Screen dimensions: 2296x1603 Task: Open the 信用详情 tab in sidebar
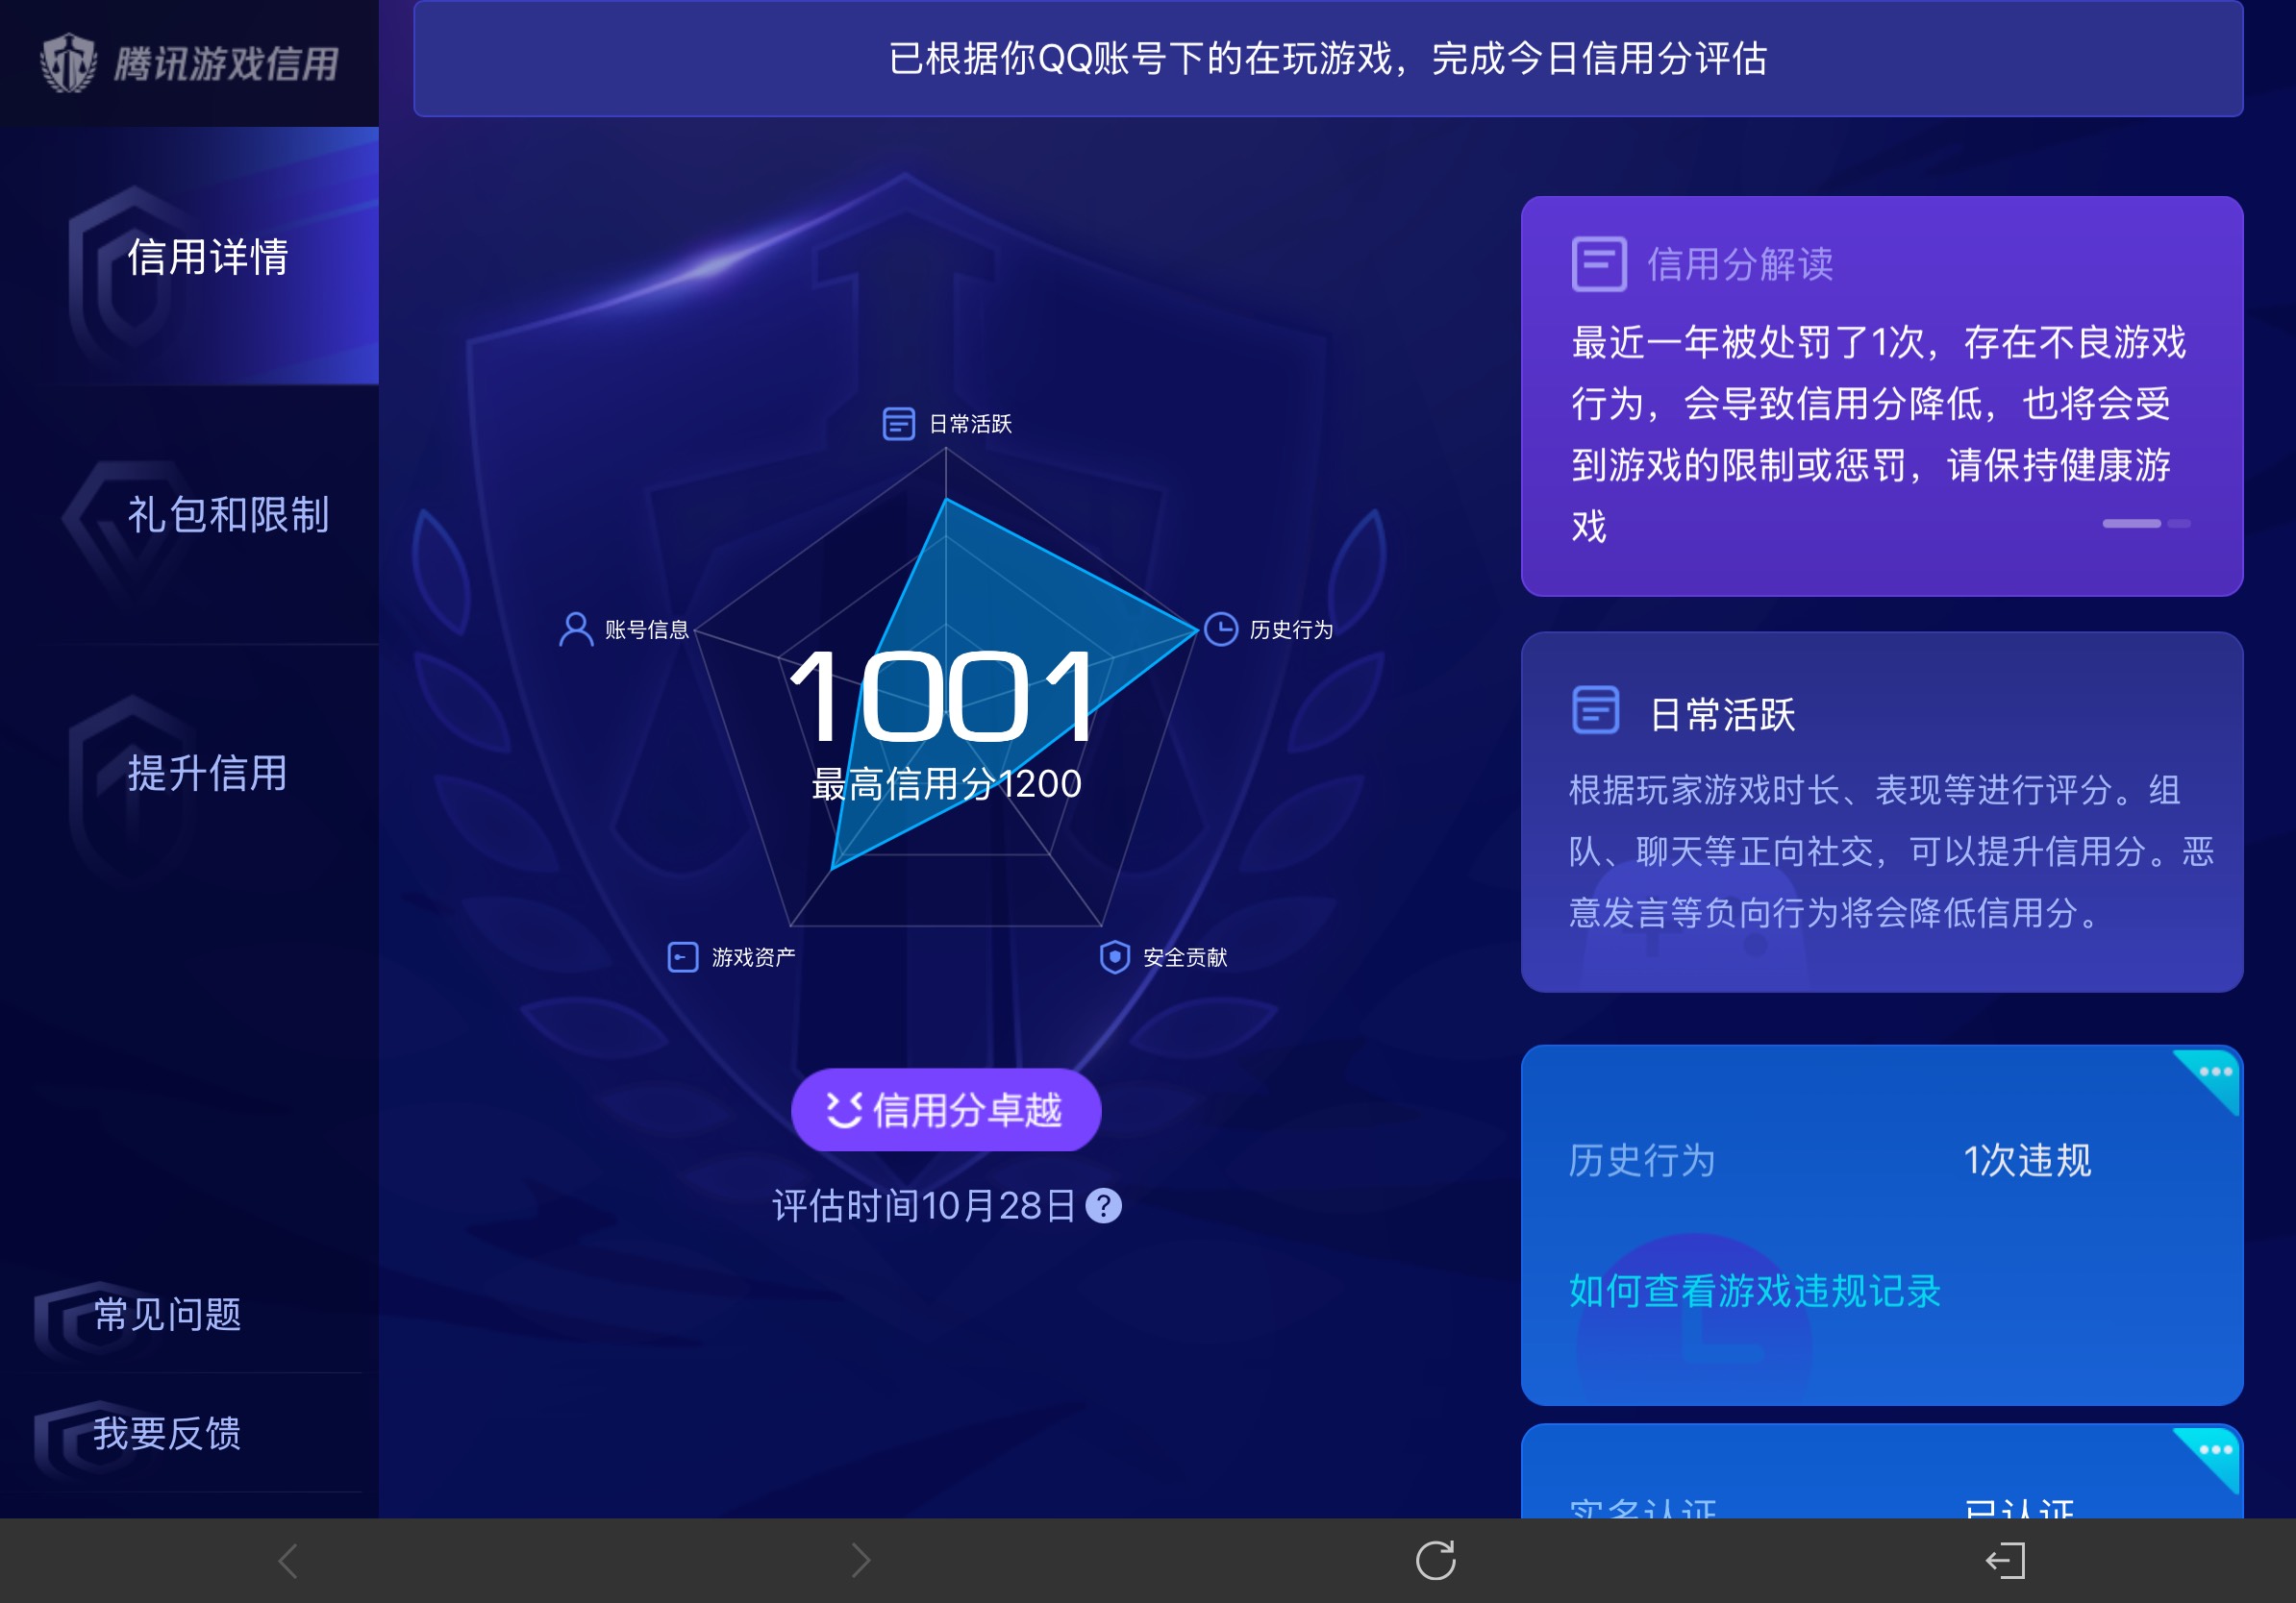(189, 257)
